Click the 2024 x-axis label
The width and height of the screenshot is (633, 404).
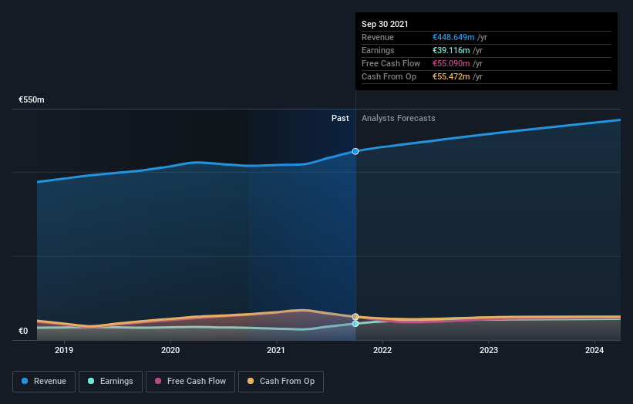[x=594, y=350]
